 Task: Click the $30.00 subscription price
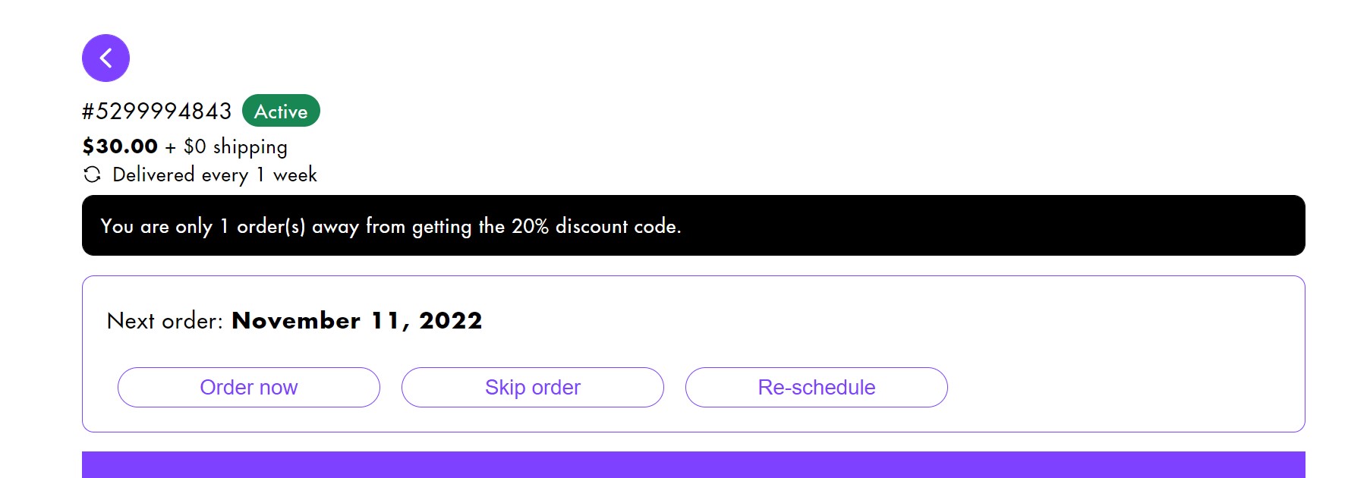120,146
